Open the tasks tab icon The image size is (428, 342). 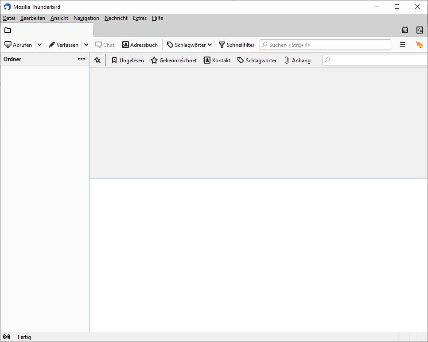tap(420, 30)
